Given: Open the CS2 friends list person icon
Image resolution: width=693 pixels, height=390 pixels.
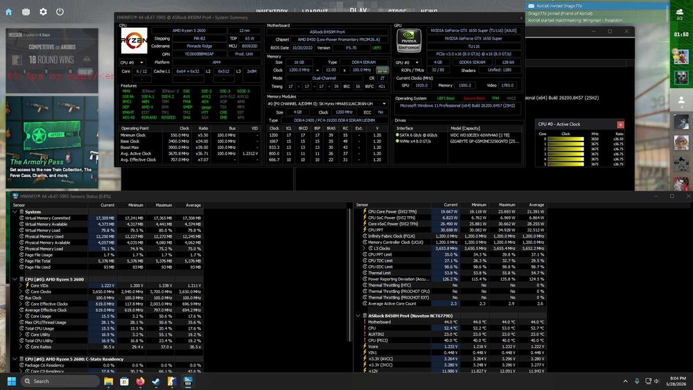Looking at the screenshot, I should [681, 100].
